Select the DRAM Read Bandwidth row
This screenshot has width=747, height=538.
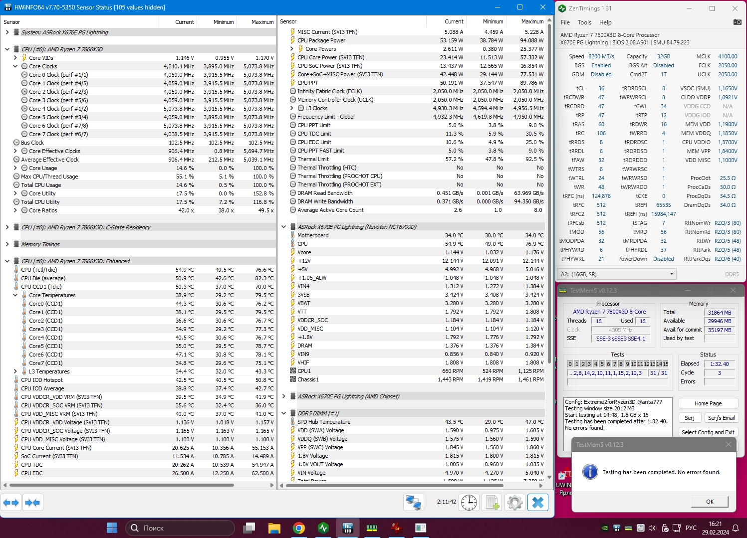412,193
